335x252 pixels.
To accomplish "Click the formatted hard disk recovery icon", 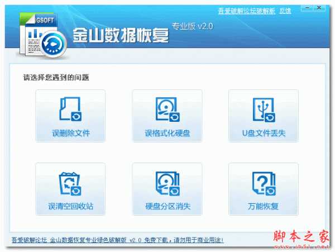I will click(x=167, y=110).
